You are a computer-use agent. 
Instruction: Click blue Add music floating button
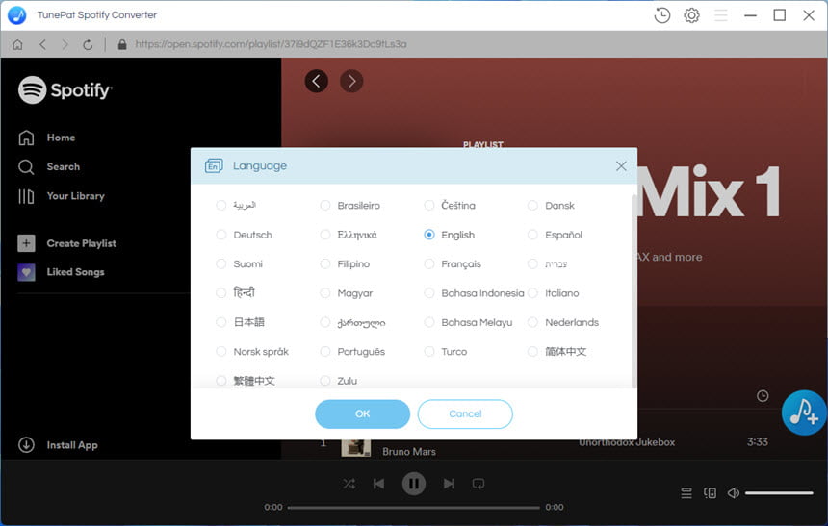point(804,413)
